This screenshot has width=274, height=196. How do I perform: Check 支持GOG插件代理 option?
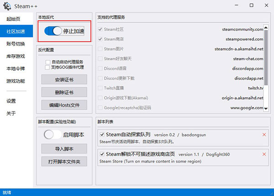(x=47, y=67)
